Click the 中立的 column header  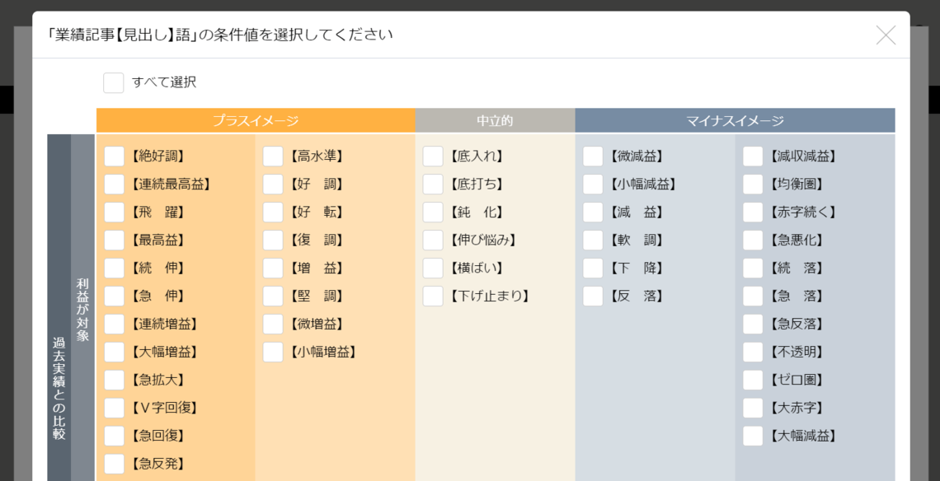click(496, 120)
